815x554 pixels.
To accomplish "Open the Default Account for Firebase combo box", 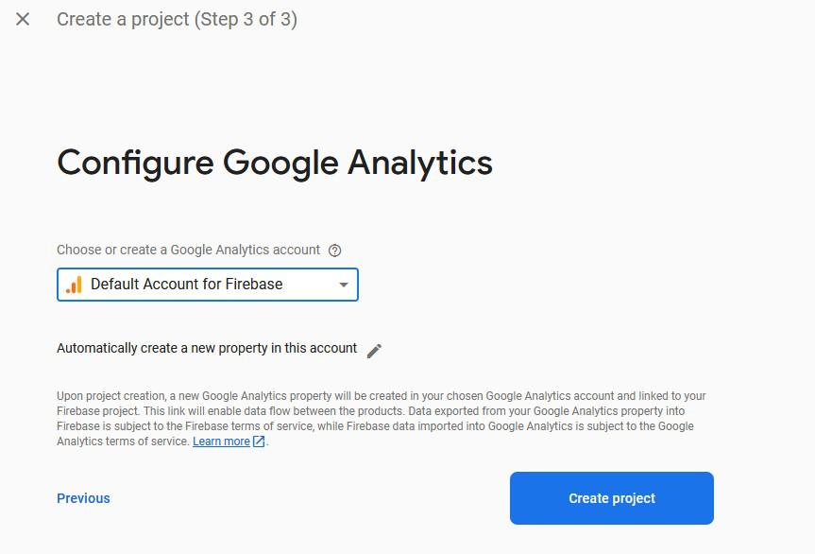I will (208, 285).
